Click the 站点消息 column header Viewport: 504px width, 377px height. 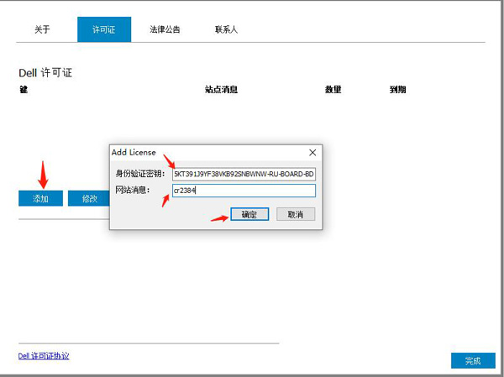(x=221, y=88)
